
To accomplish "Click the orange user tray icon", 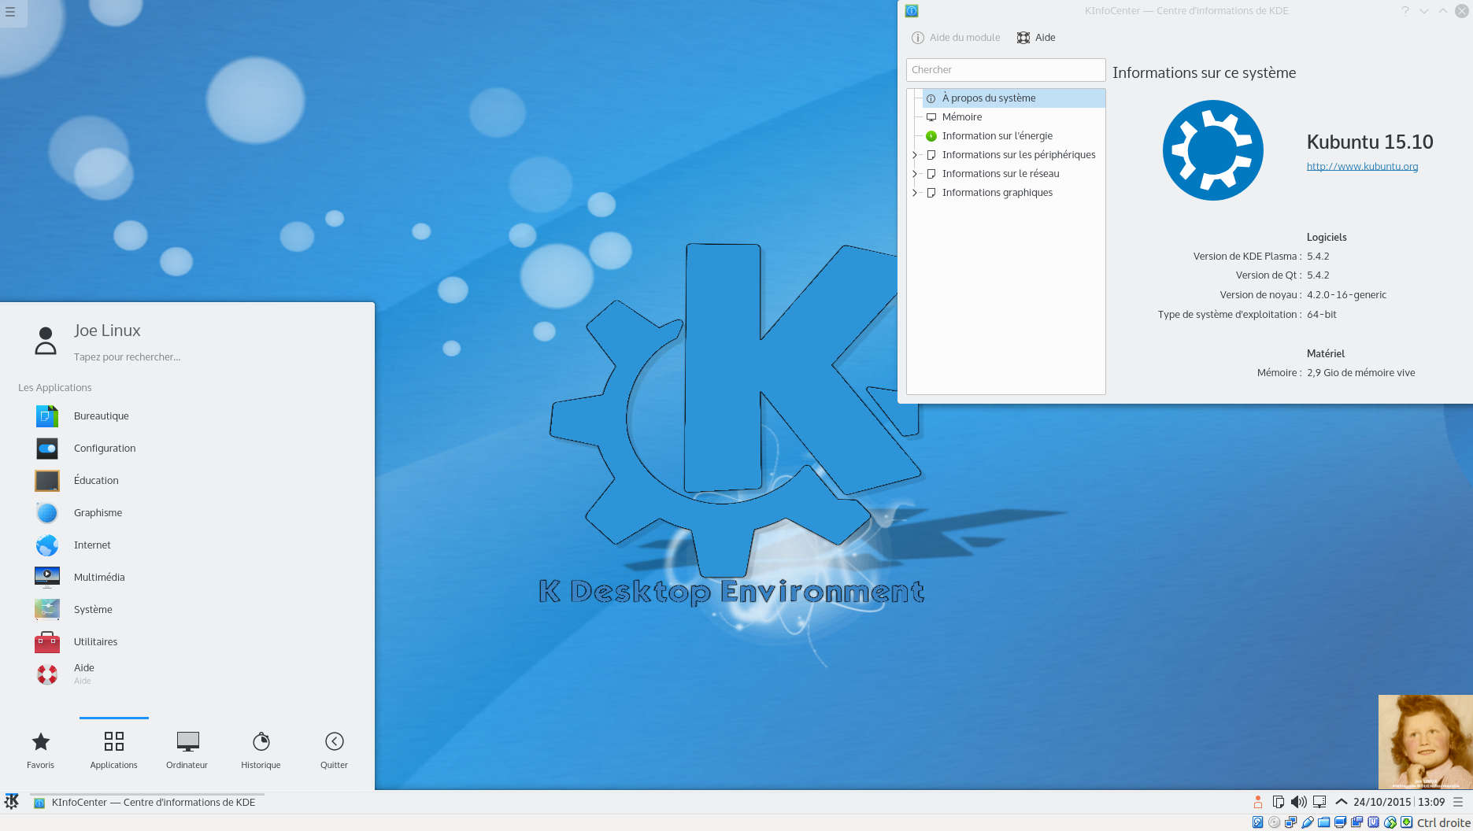I will pos(1258,802).
